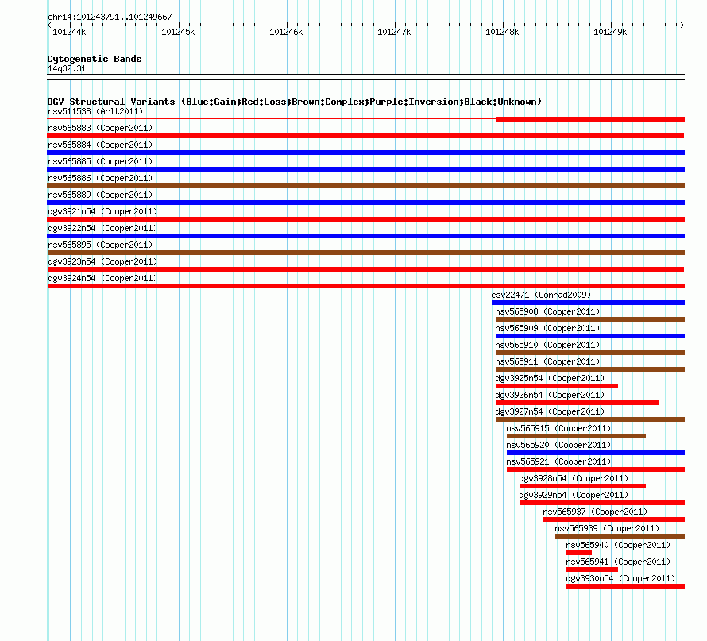Click the blue bar under nsv565920
The width and height of the screenshot is (707, 641).
596,453
